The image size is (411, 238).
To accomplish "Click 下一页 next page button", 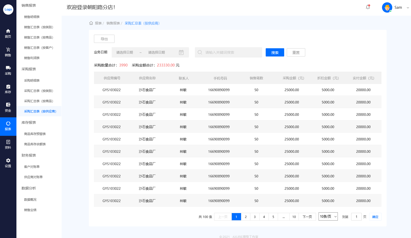I will coord(307,217).
